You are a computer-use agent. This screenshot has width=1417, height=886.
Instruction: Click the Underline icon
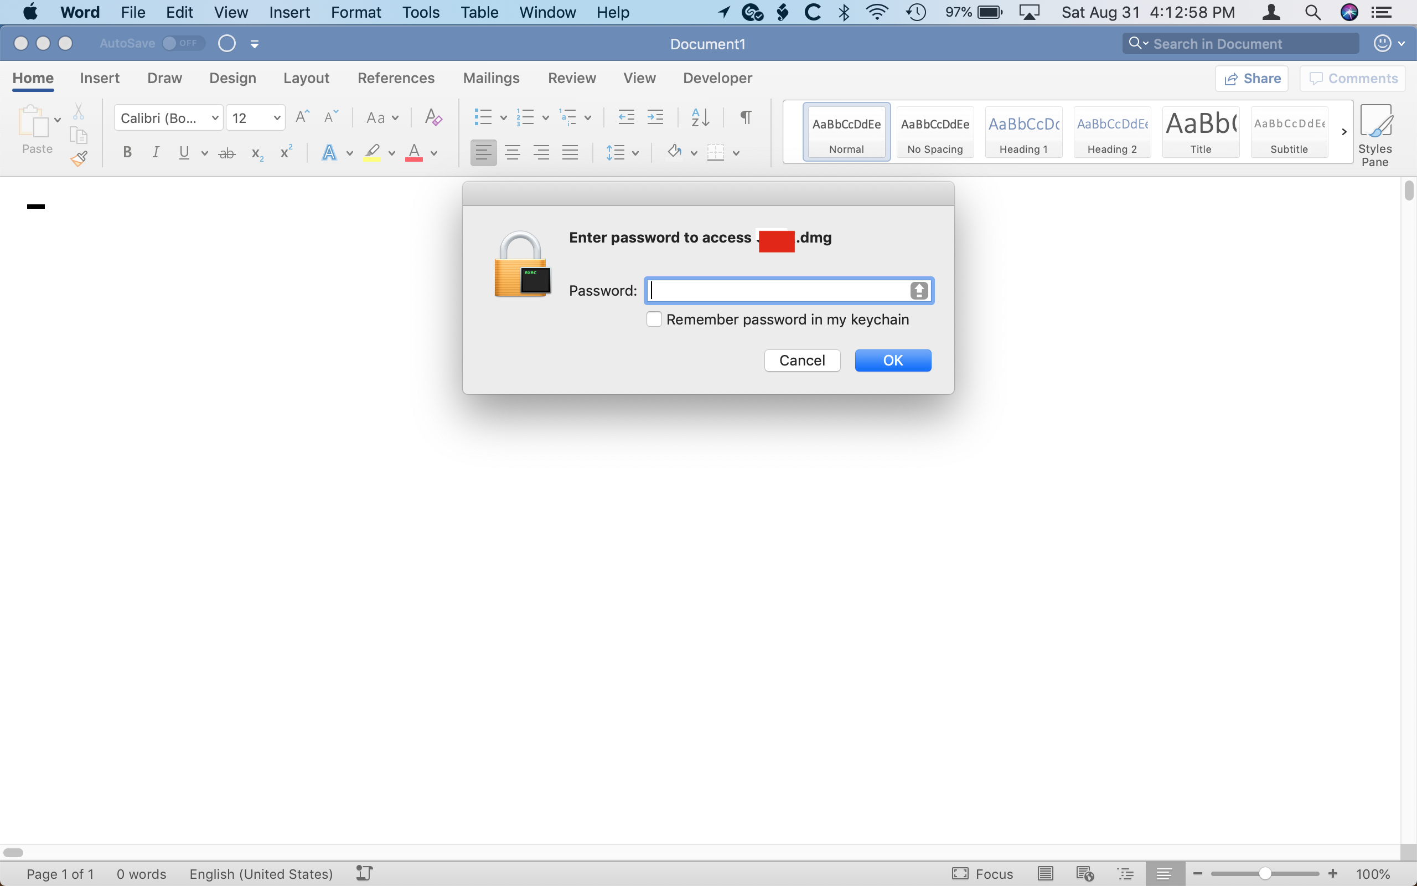(x=184, y=153)
